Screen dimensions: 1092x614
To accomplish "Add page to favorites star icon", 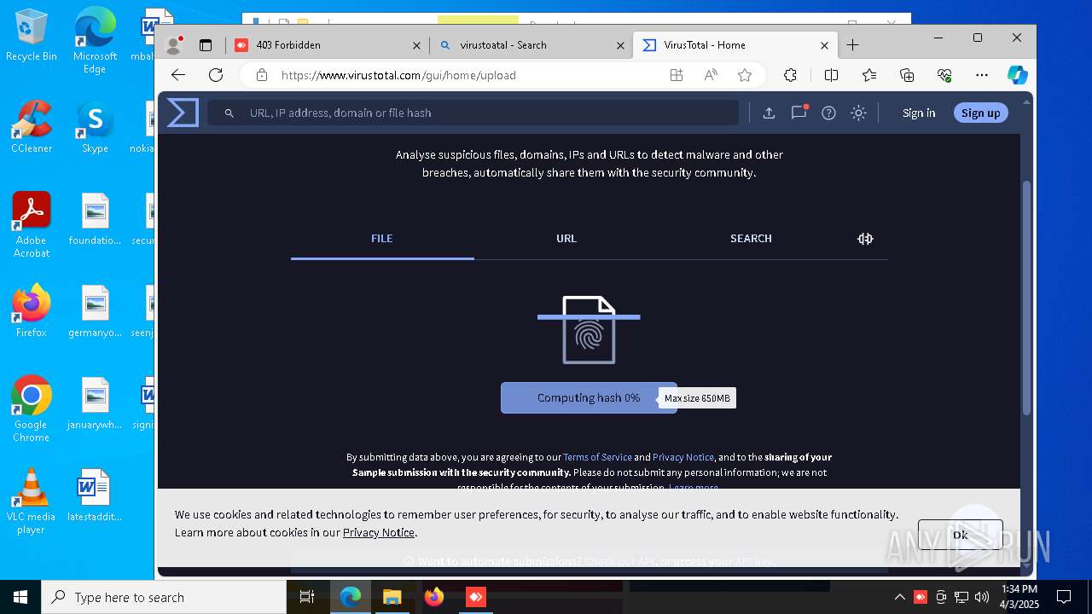I will click(x=745, y=75).
